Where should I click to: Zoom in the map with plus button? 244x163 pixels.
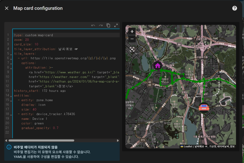132,31
